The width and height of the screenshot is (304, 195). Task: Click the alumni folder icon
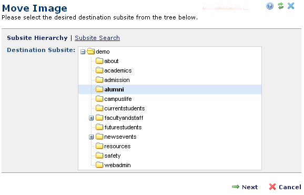tap(99, 89)
